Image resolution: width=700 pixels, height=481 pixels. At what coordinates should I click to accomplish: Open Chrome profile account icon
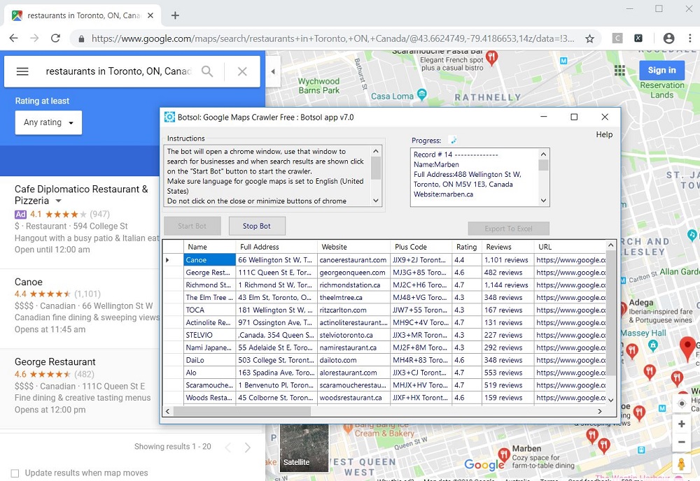[x=668, y=38]
